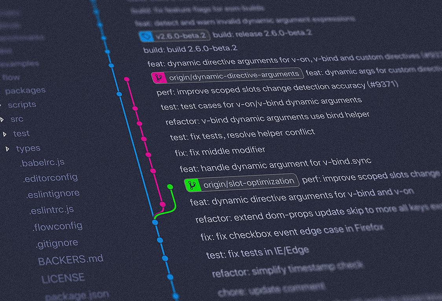442x301 pixels.
Task: Click the green branch icon on origin/slot-optimization
Action: point(193,185)
